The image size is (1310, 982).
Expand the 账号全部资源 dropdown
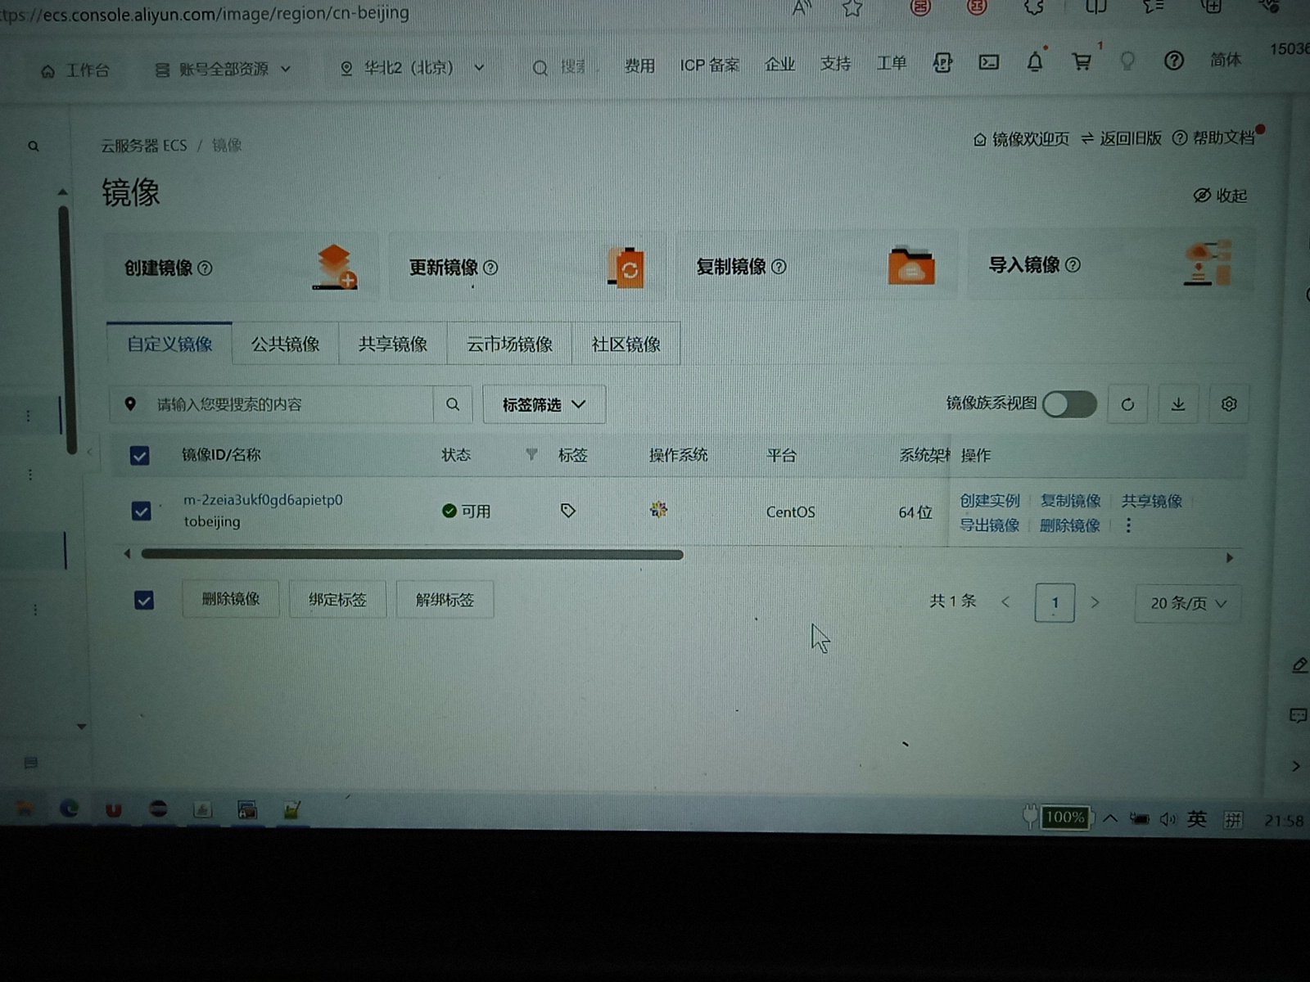click(224, 70)
